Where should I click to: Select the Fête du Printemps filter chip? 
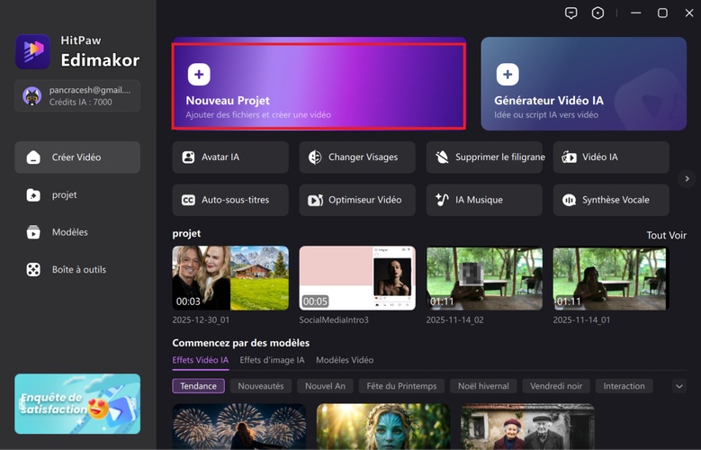[401, 386]
